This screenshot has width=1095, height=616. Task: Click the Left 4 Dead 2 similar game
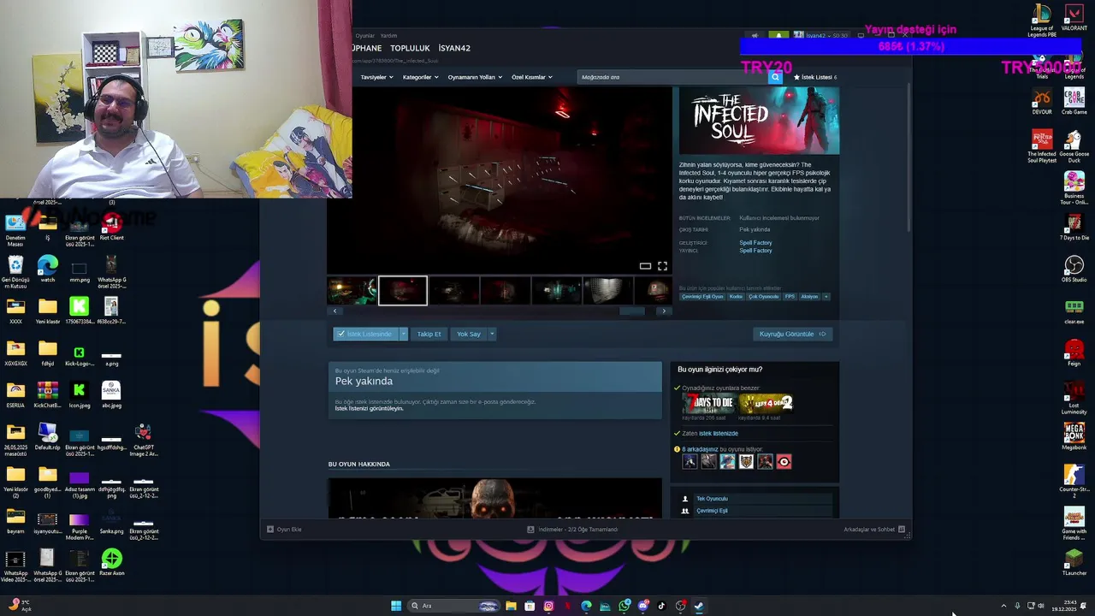click(x=766, y=403)
